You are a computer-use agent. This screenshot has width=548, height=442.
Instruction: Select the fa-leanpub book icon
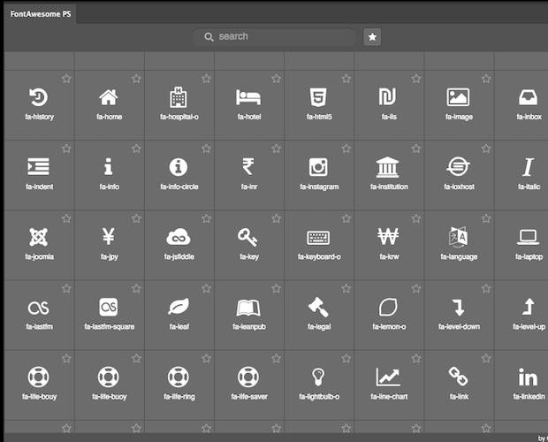(x=248, y=308)
